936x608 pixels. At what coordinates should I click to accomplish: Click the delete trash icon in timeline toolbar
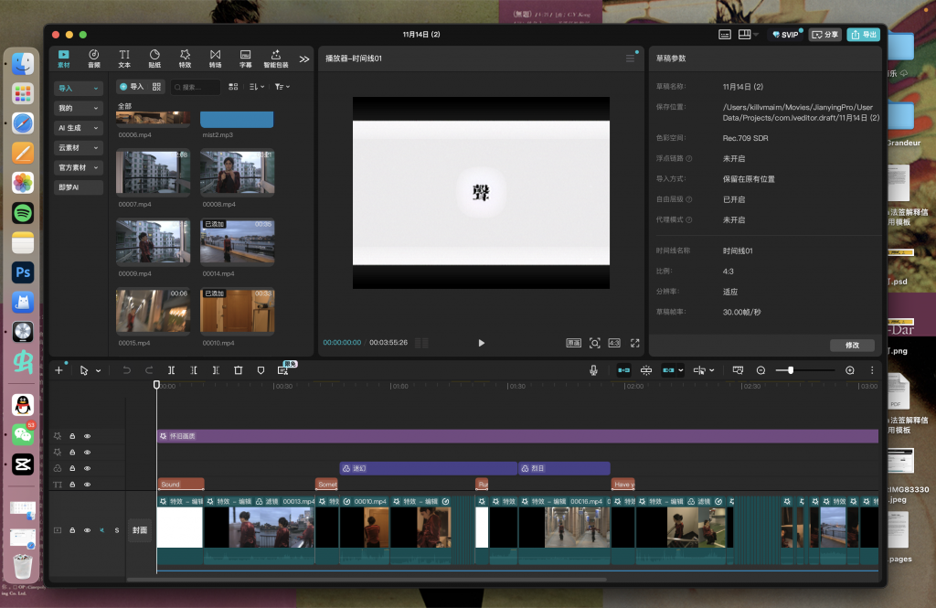point(238,370)
